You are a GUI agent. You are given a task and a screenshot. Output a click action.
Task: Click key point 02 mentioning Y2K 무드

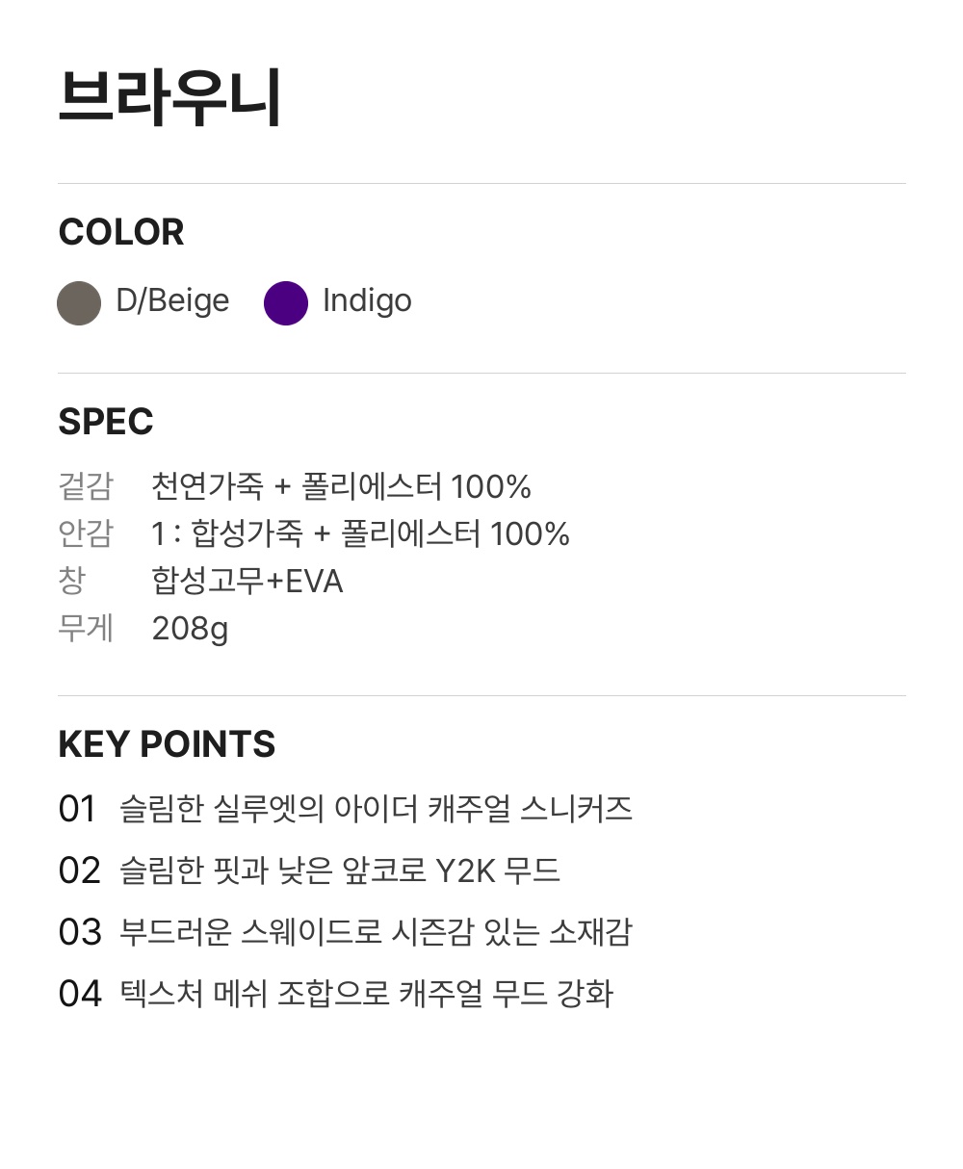309,870
